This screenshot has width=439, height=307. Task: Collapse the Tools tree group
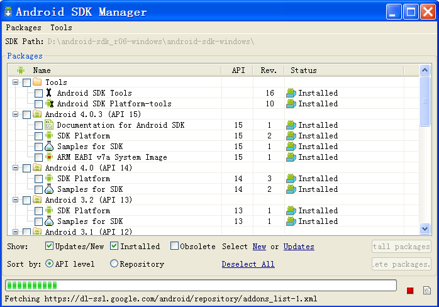click(16, 82)
